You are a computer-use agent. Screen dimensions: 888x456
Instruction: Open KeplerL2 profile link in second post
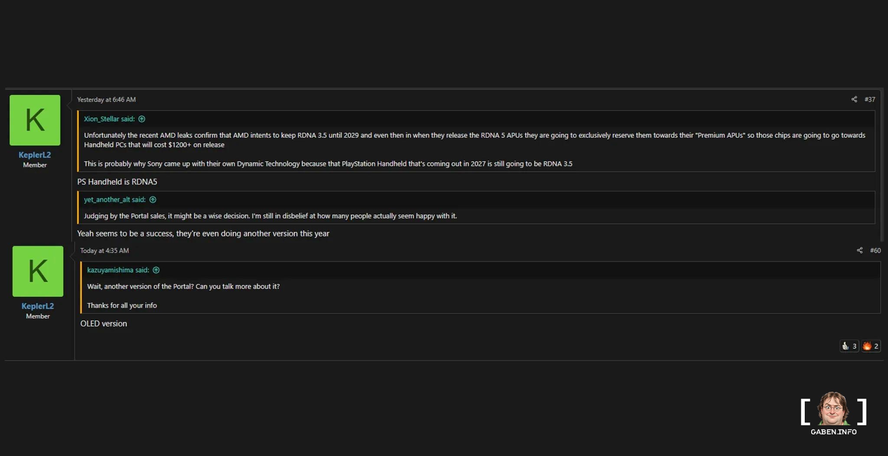[38, 306]
